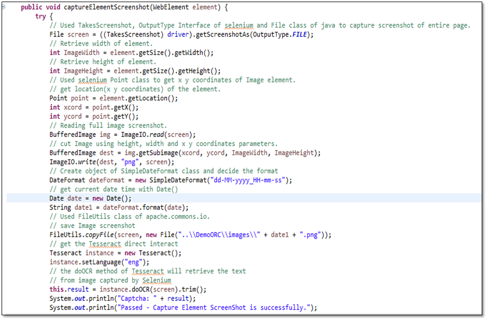Screen dimensions: 487x320
Task: Click the underlined word 'selenium' in first comment
Action: [x=239, y=25]
